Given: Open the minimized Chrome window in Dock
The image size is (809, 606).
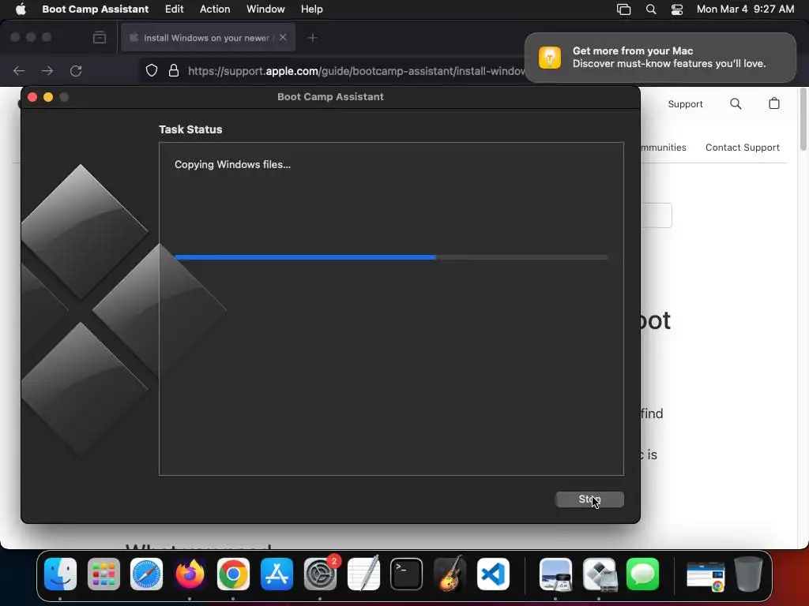Looking at the screenshot, I should [x=706, y=575].
